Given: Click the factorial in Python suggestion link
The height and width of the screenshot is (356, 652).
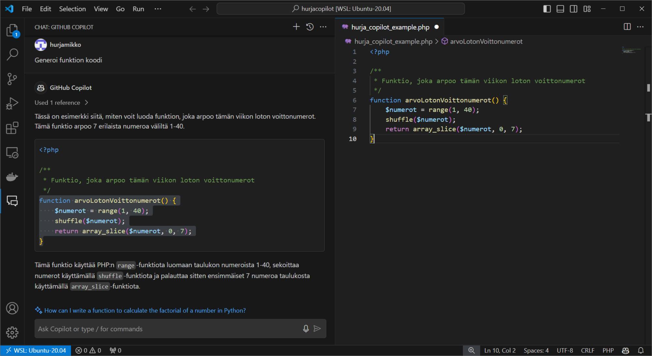Looking at the screenshot, I should tap(145, 310).
